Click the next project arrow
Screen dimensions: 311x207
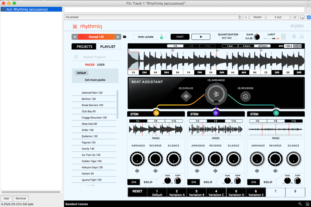(x=118, y=37)
